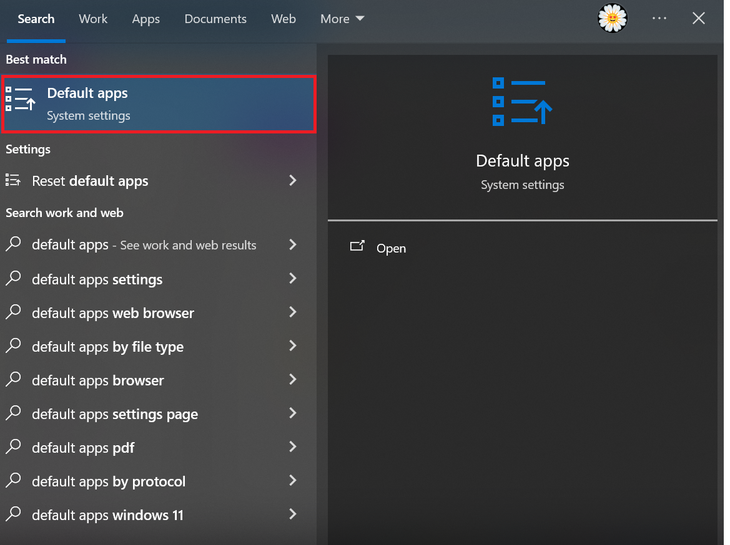The height and width of the screenshot is (545, 730).
Task: Click magnifier icon next to 'default apps settings'
Action: click(13, 278)
